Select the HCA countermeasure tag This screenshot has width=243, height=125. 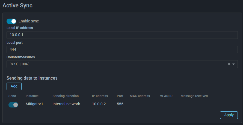coord(25,64)
